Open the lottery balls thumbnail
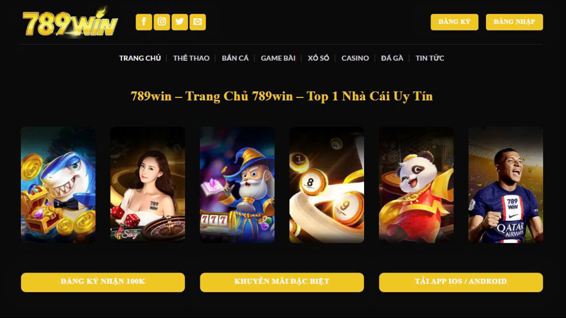 coord(327,185)
